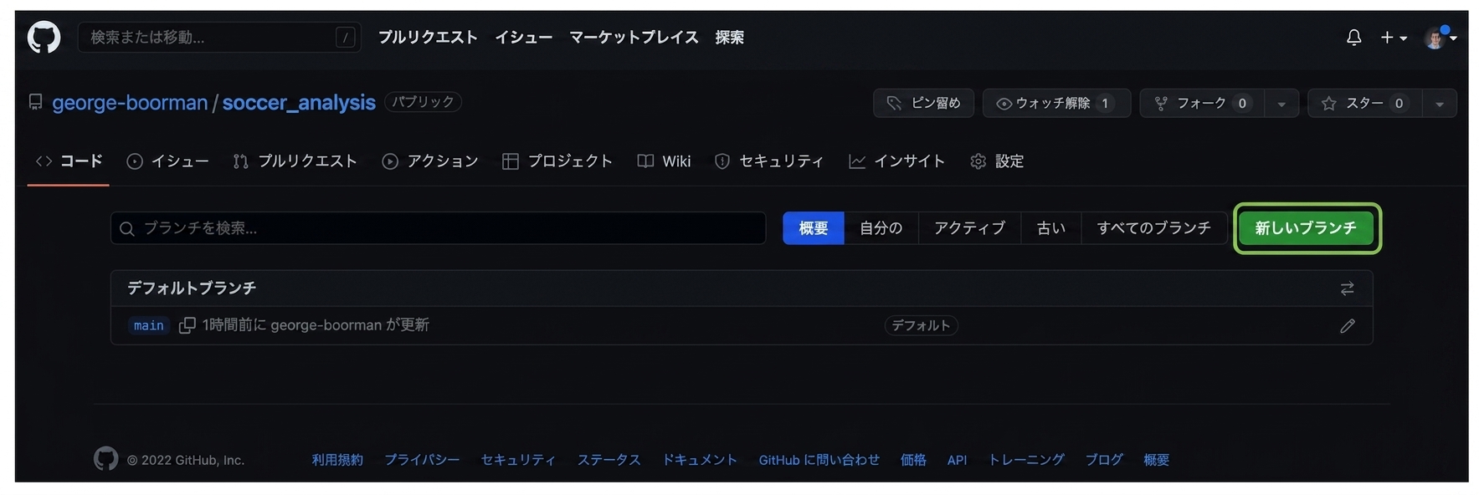The image size is (1479, 495).
Task: Open george-boorman profile link
Action: click(x=130, y=103)
